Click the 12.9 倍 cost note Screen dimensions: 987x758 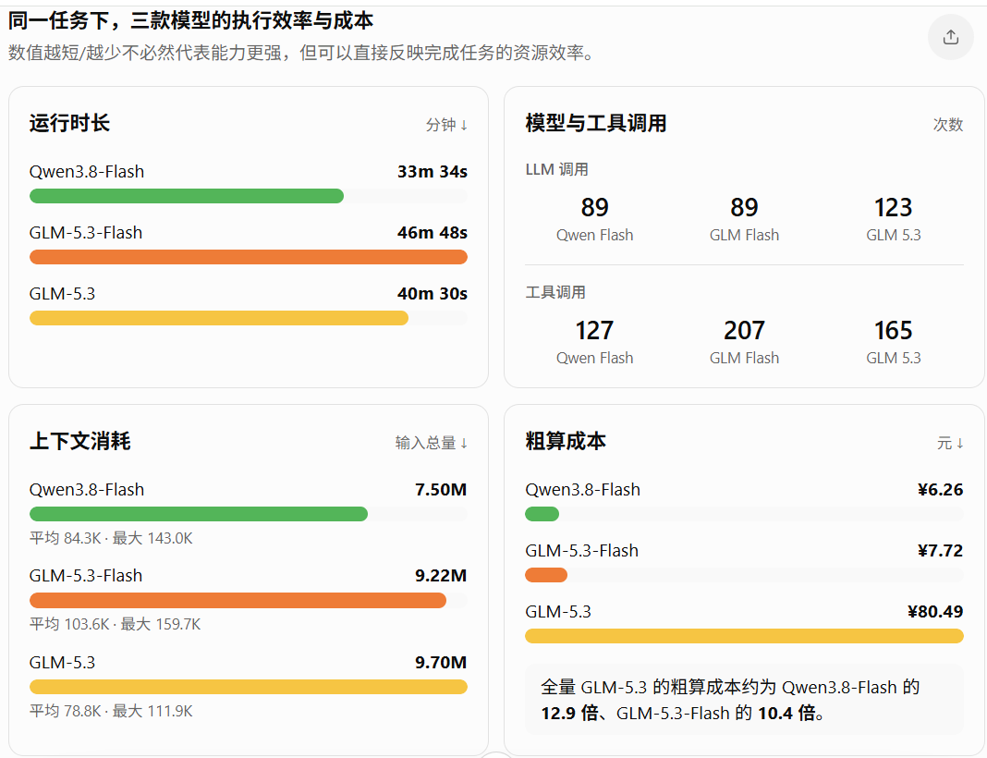click(569, 714)
